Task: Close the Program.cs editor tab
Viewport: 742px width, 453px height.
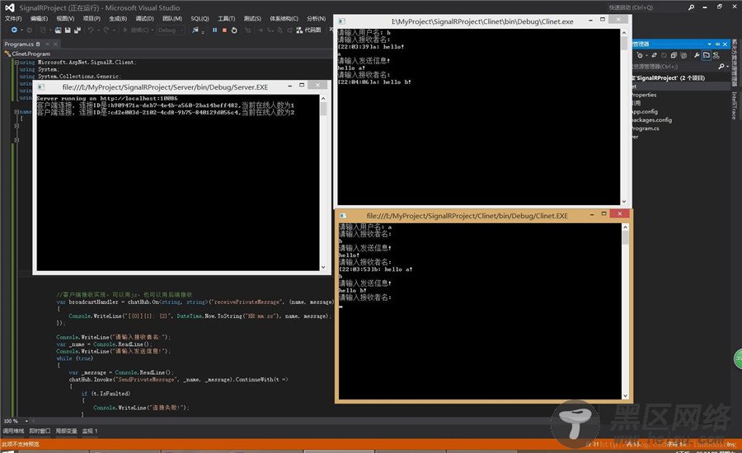Action: click(x=55, y=44)
